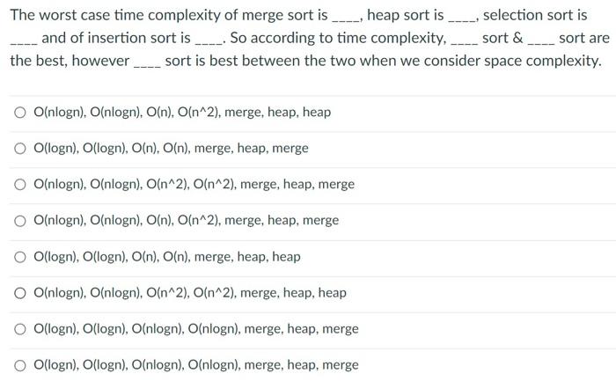Select the seventh option's radio button
Image resolution: width=616 pixels, height=381 pixels.
pos(20,329)
